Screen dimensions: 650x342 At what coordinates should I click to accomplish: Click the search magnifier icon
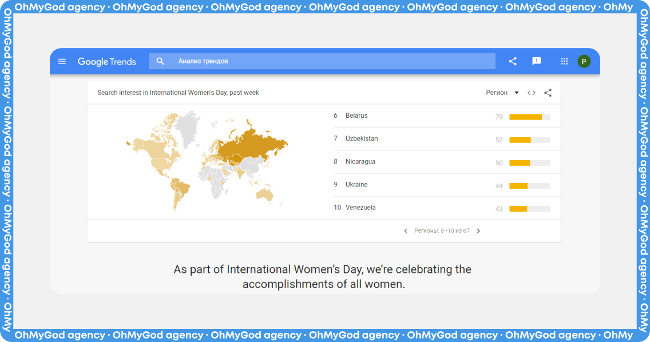pos(160,61)
